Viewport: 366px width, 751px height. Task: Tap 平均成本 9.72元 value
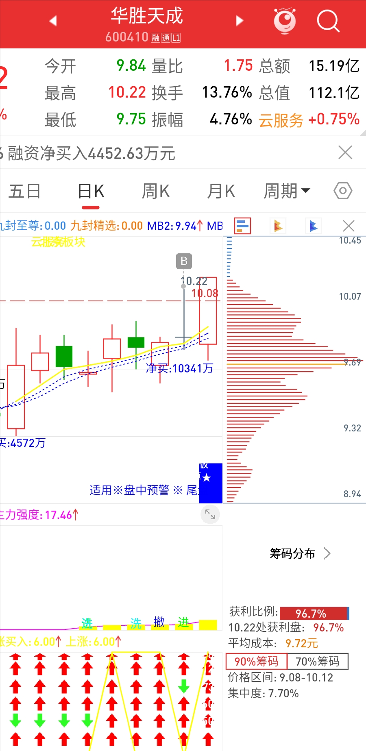302,643
